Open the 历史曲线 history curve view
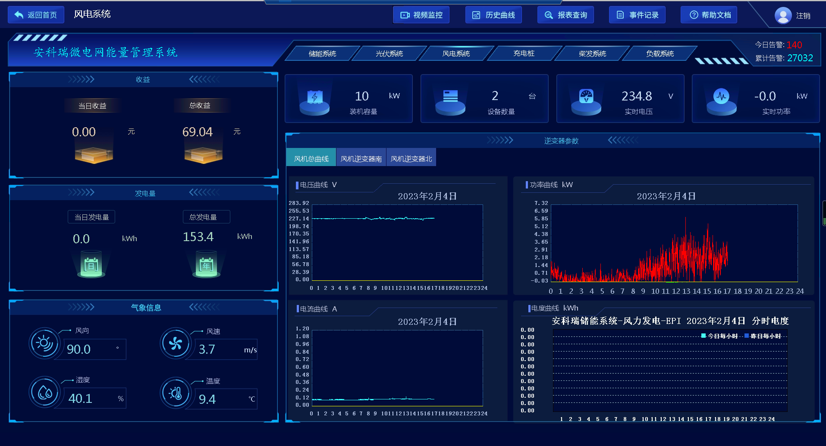 tap(493, 15)
